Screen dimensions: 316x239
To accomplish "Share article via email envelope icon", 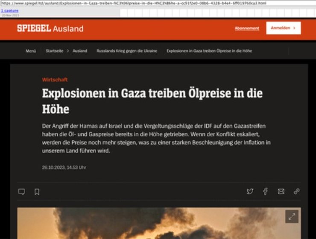I will pos(281,191).
